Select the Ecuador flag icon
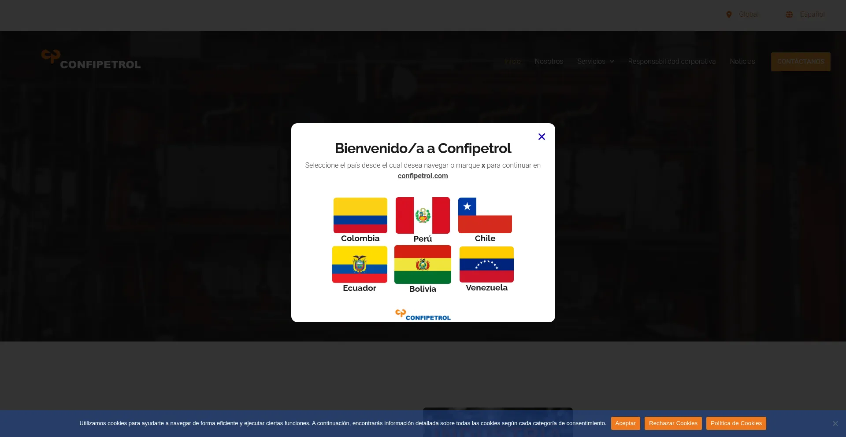The height and width of the screenshot is (437, 846). pos(360,264)
